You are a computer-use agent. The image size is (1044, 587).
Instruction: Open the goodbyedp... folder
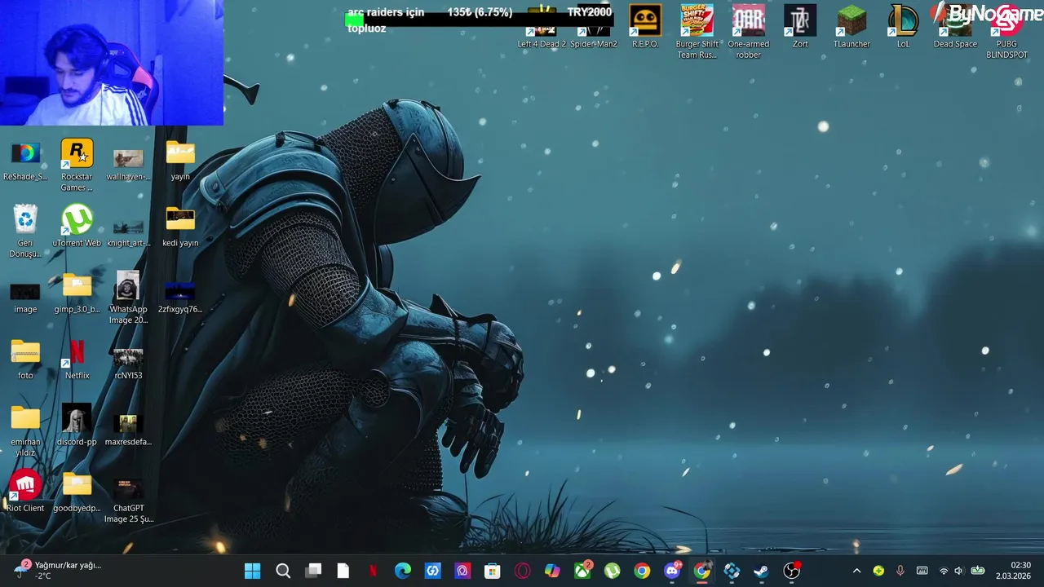(77, 492)
